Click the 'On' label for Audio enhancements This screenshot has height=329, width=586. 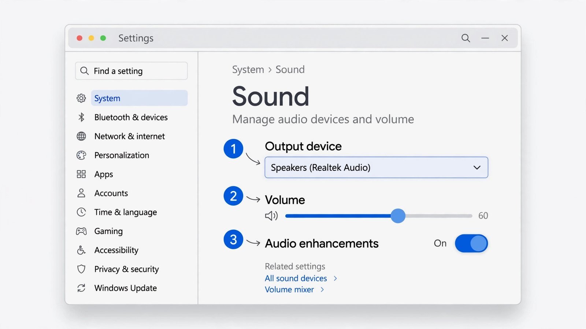(440, 243)
